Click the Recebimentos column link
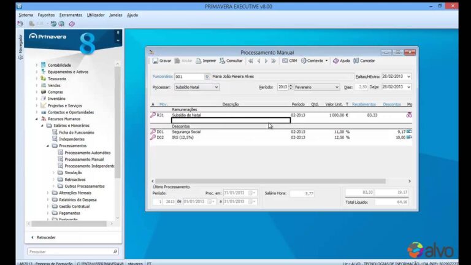The width and height of the screenshot is (471, 265). click(x=364, y=104)
